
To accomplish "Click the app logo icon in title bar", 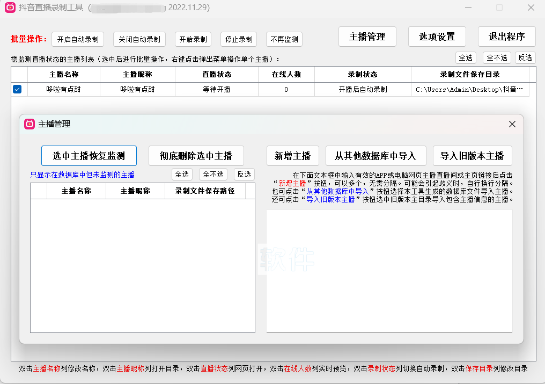I will click(x=10, y=8).
